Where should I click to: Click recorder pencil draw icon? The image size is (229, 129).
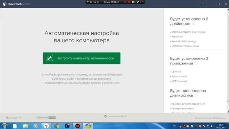138,2
